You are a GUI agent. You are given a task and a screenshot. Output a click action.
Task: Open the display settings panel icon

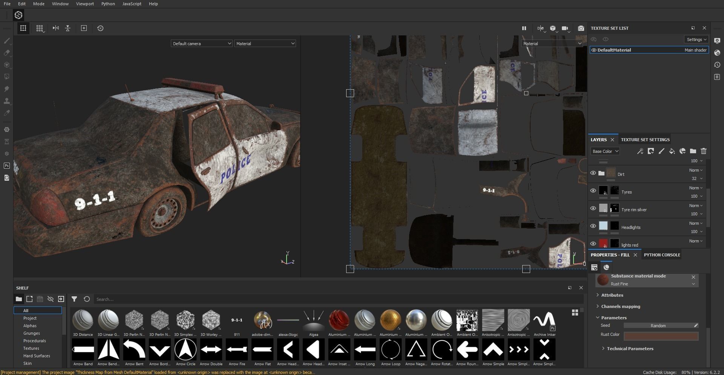717,40
